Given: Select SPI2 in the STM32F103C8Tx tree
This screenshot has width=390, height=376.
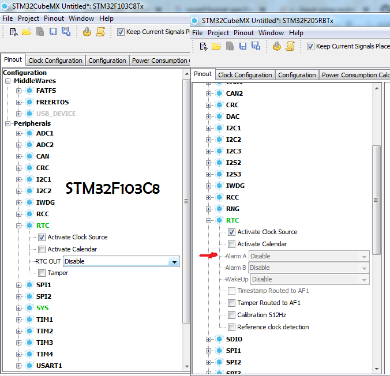Looking at the screenshot, I should coord(43,296).
